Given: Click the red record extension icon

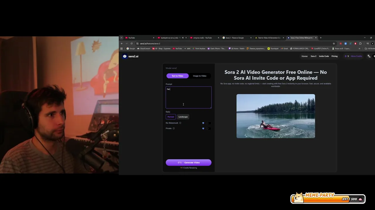Looking at the screenshot, I should pyautogui.click(x=340, y=43).
